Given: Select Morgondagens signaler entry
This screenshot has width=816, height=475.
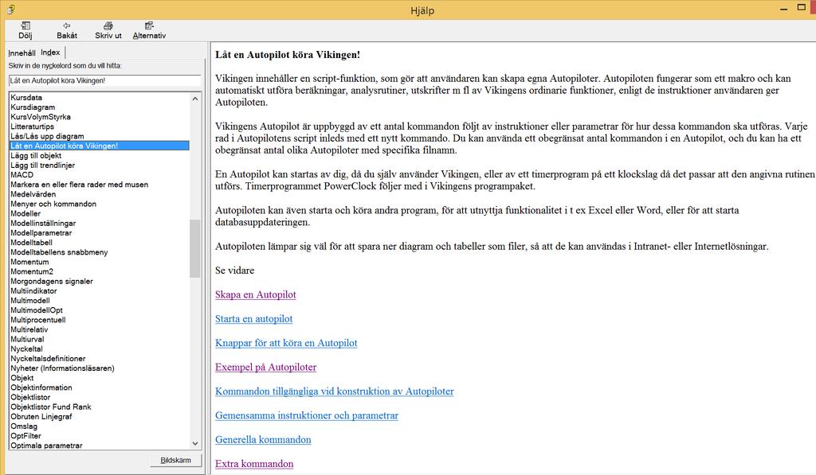Looking at the screenshot, I should [52, 281].
